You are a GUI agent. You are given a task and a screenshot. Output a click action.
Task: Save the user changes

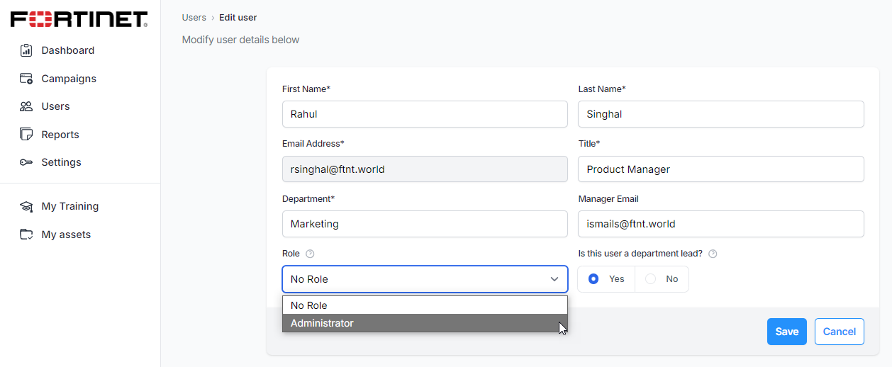786,332
